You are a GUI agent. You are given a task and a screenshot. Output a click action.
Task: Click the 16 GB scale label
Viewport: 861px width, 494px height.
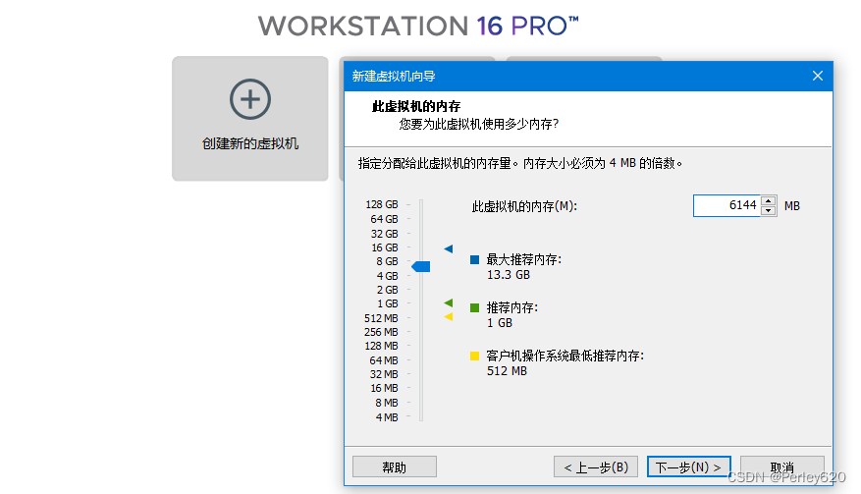(x=385, y=247)
